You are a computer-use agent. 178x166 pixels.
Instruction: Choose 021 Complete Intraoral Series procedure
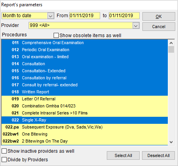click(x=85, y=113)
